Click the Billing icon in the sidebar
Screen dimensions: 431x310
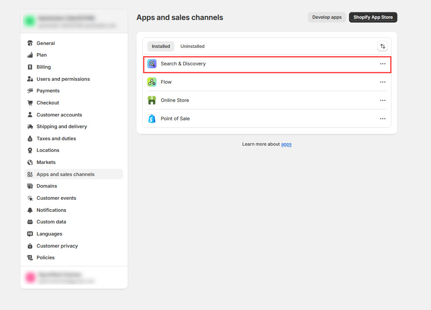click(30, 67)
